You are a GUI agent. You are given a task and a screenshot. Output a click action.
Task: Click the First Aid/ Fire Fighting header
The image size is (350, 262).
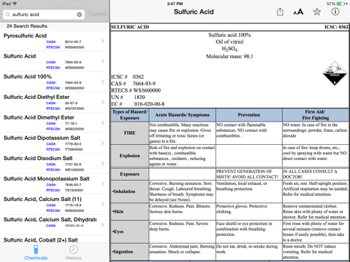[x=316, y=115]
